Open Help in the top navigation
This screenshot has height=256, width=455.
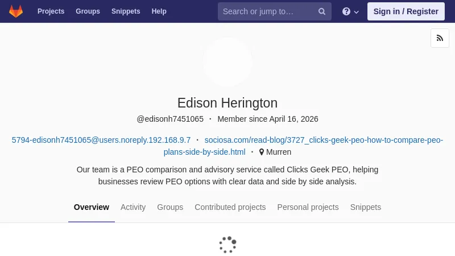pos(159,11)
